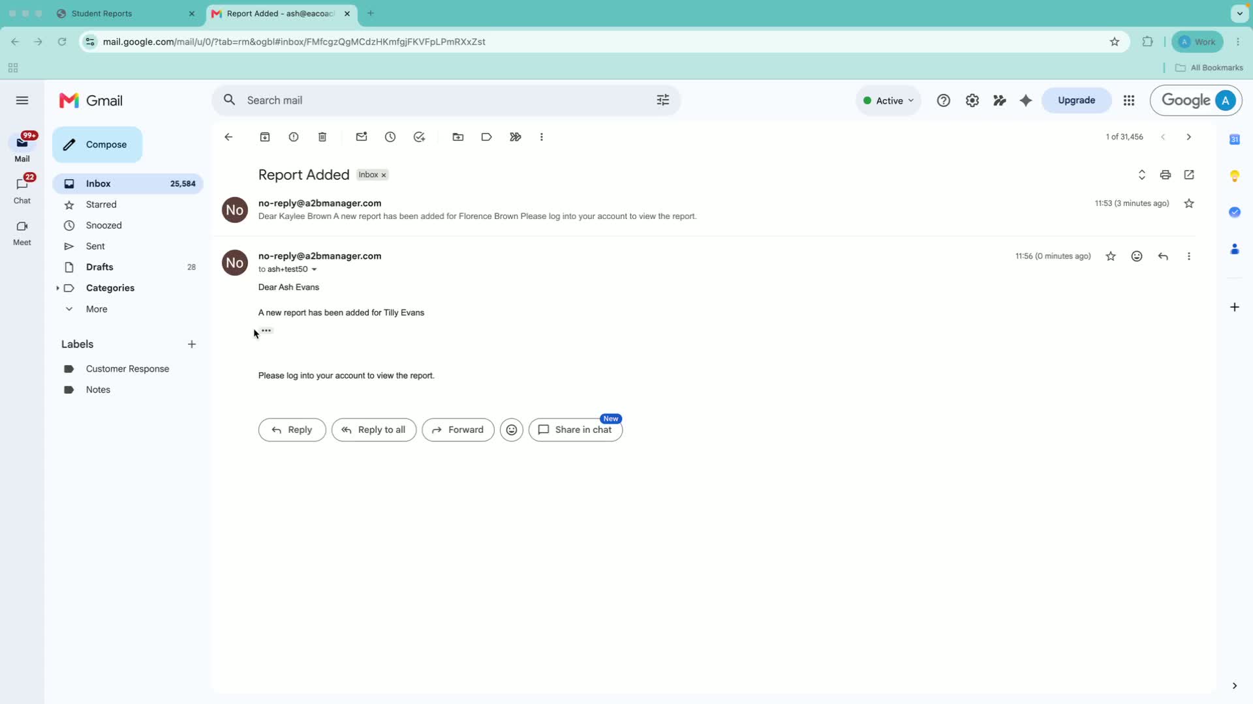Screen dimensions: 1253x704
Task: Open Customer Response label
Action: click(x=128, y=369)
